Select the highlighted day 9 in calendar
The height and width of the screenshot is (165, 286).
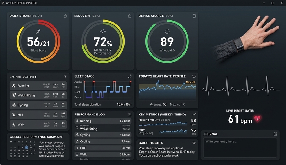click(x=27, y=148)
